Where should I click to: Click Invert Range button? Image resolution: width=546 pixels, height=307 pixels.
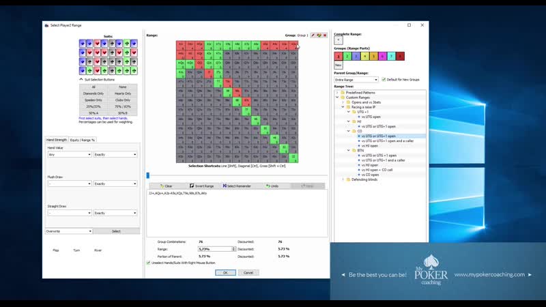click(201, 186)
